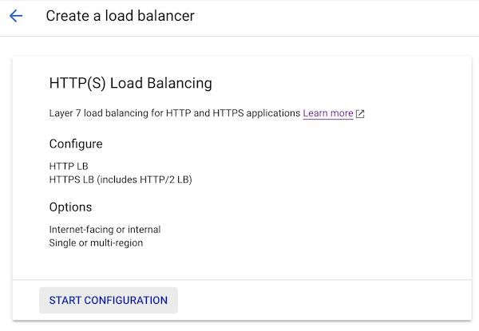479x331 pixels.
Task: Click the gray page background below the card
Action: (239, 326)
